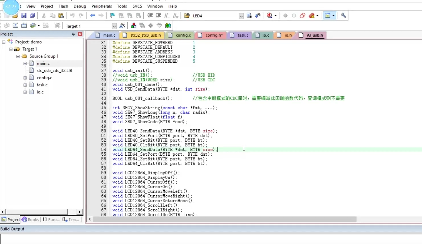Image resolution: width=422 pixels, height=244 pixels.
Task: Toggle a bookmark on the current line
Action: (x=112, y=16)
